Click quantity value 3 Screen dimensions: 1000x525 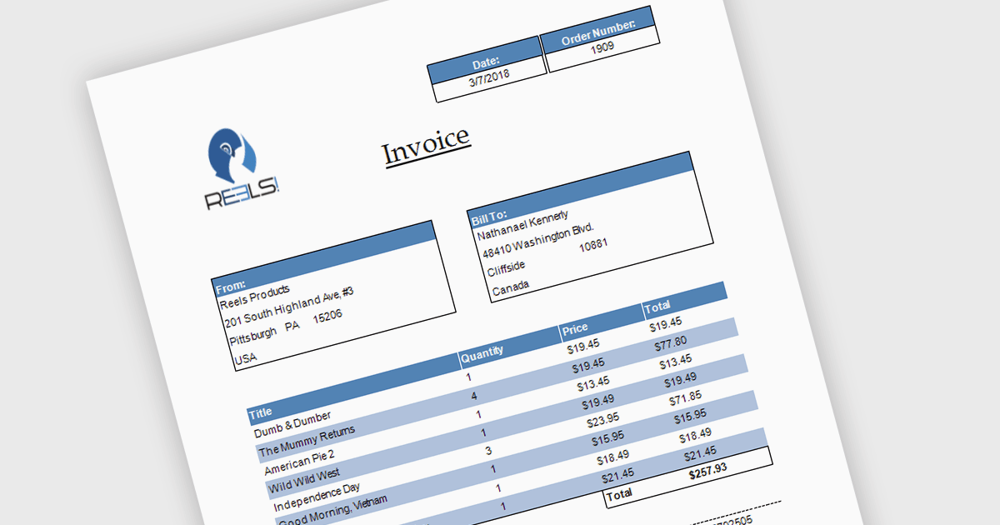pos(488,451)
